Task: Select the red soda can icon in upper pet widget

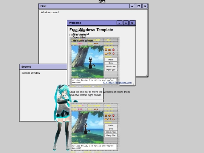Action: (x=113, y=50)
